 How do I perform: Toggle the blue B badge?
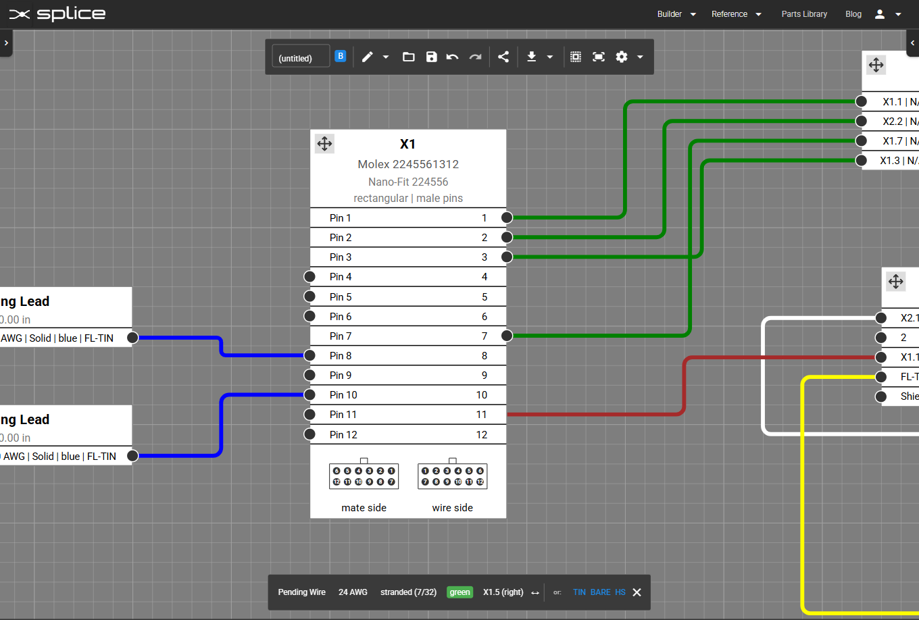341,56
